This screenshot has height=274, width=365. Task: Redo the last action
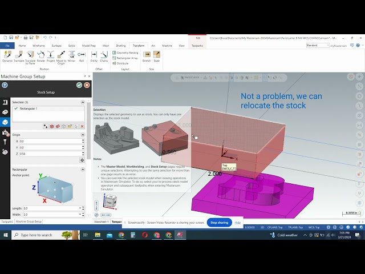pos(51,38)
